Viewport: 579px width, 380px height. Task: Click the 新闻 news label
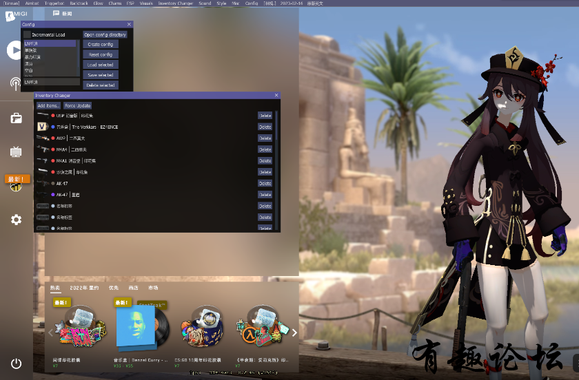[67, 14]
